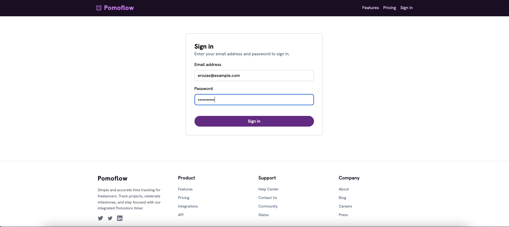Open Features in the top navigation

pyautogui.click(x=370, y=8)
